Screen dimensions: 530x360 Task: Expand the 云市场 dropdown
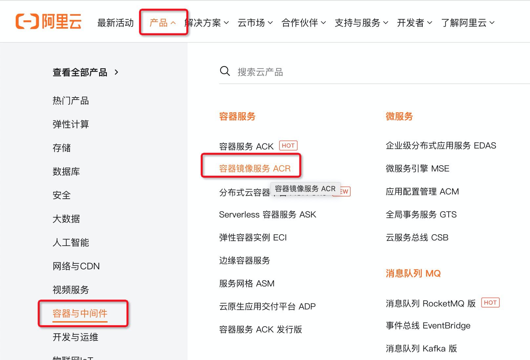tap(255, 23)
